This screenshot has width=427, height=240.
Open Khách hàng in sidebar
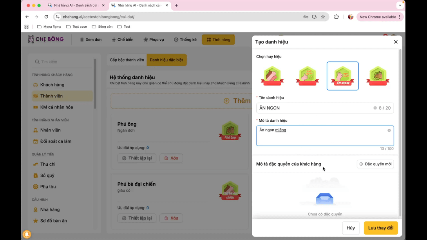pyautogui.click(x=52, y=85)
